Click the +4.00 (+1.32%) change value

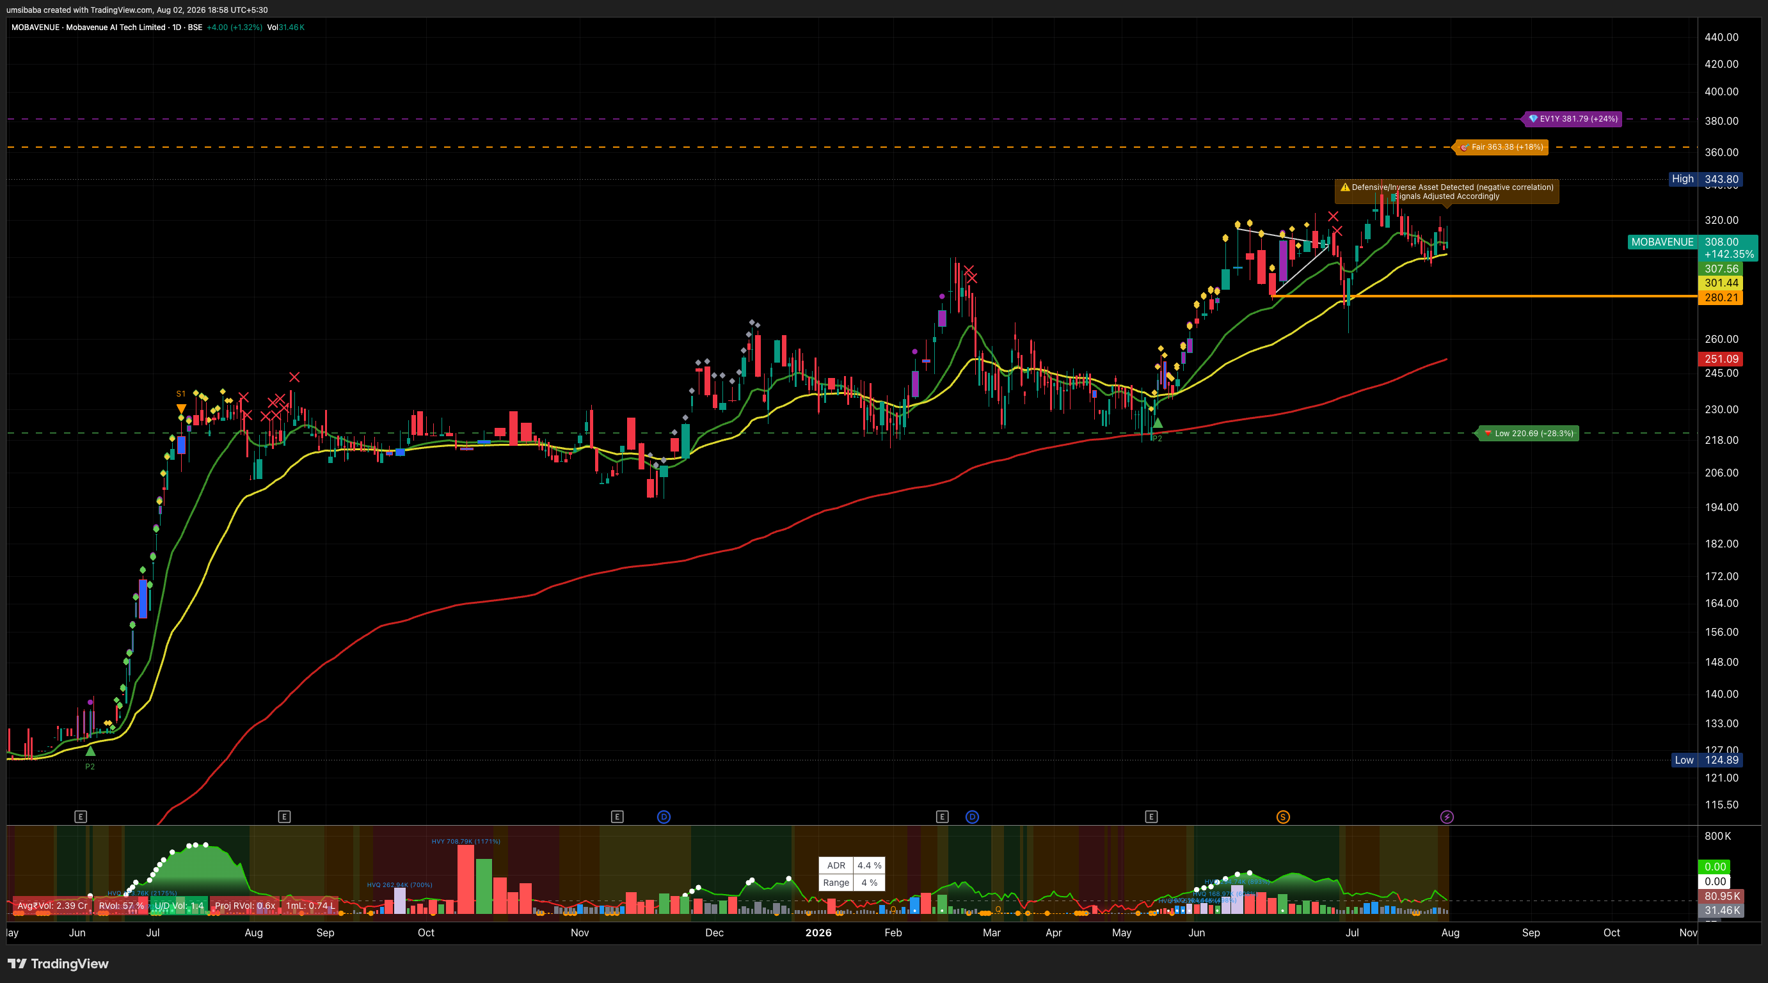(x=235, y=28)
